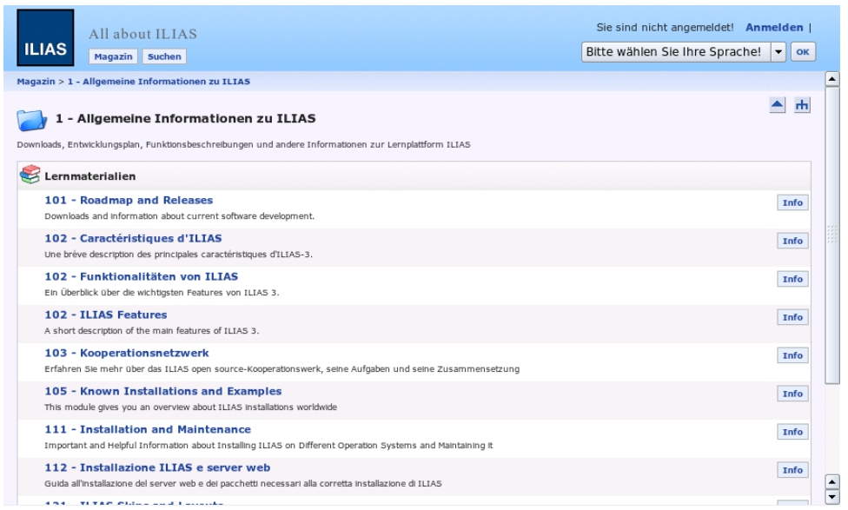
Task: Open '102 - Caractéristiques d'ILIAS'
Action: [x=133, y=239]
